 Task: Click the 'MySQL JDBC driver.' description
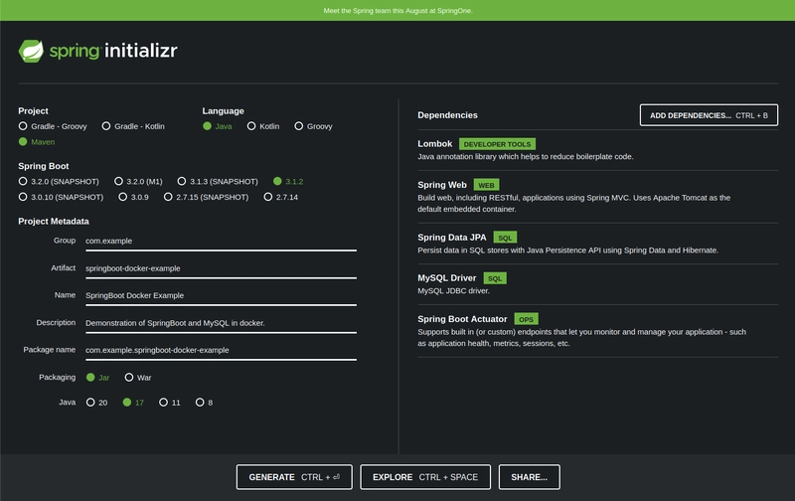pyautogui.click(x=454, y=291)
